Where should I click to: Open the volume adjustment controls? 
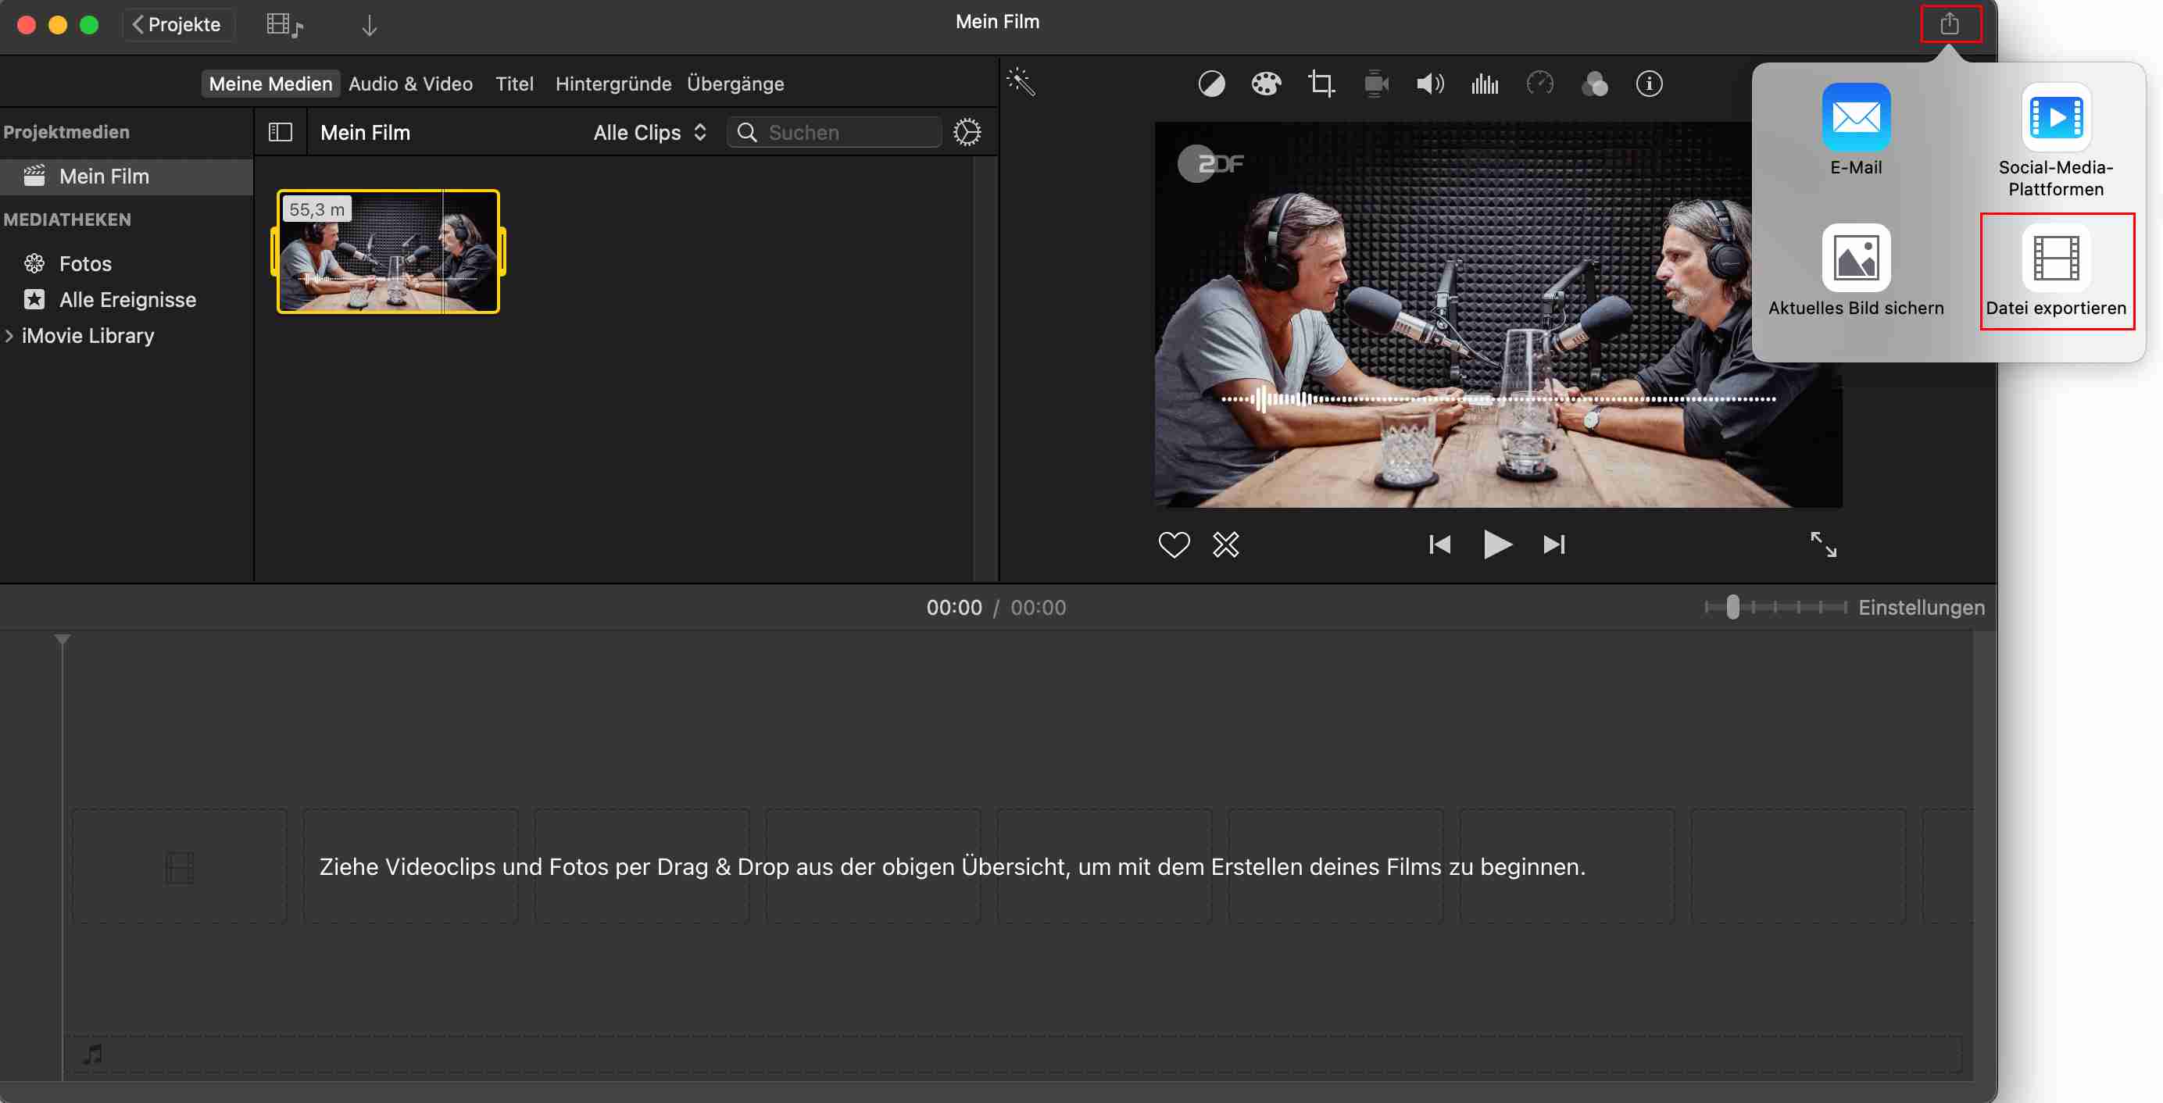[x=1430, y=83]
